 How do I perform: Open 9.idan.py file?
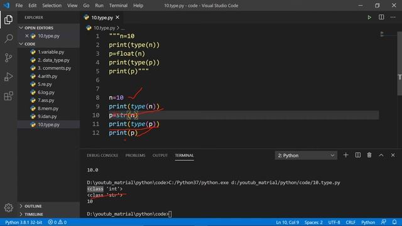click(x=48, y=116)
